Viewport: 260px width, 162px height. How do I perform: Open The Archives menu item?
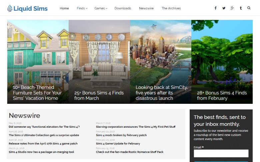171,8
